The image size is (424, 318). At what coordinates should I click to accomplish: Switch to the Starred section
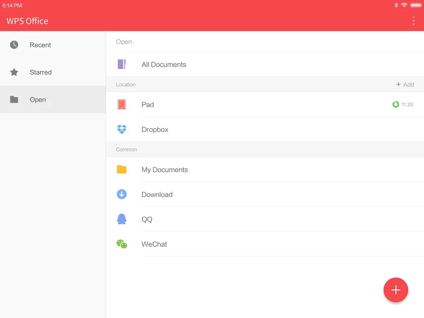tap(40, 72)
